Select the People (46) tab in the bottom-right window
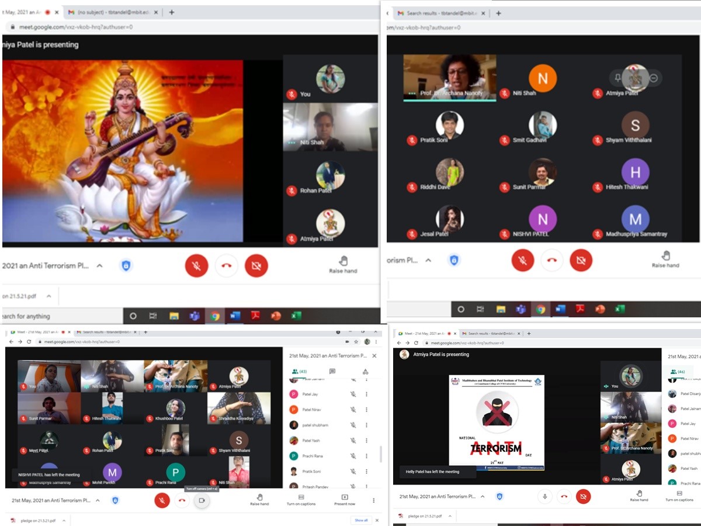 tap(679, 372)
